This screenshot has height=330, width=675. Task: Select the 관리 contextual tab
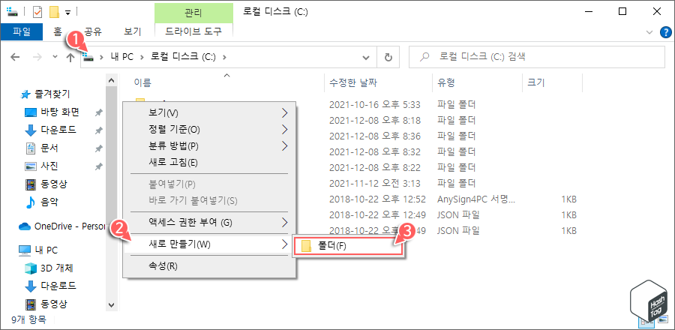pos(193,12)
